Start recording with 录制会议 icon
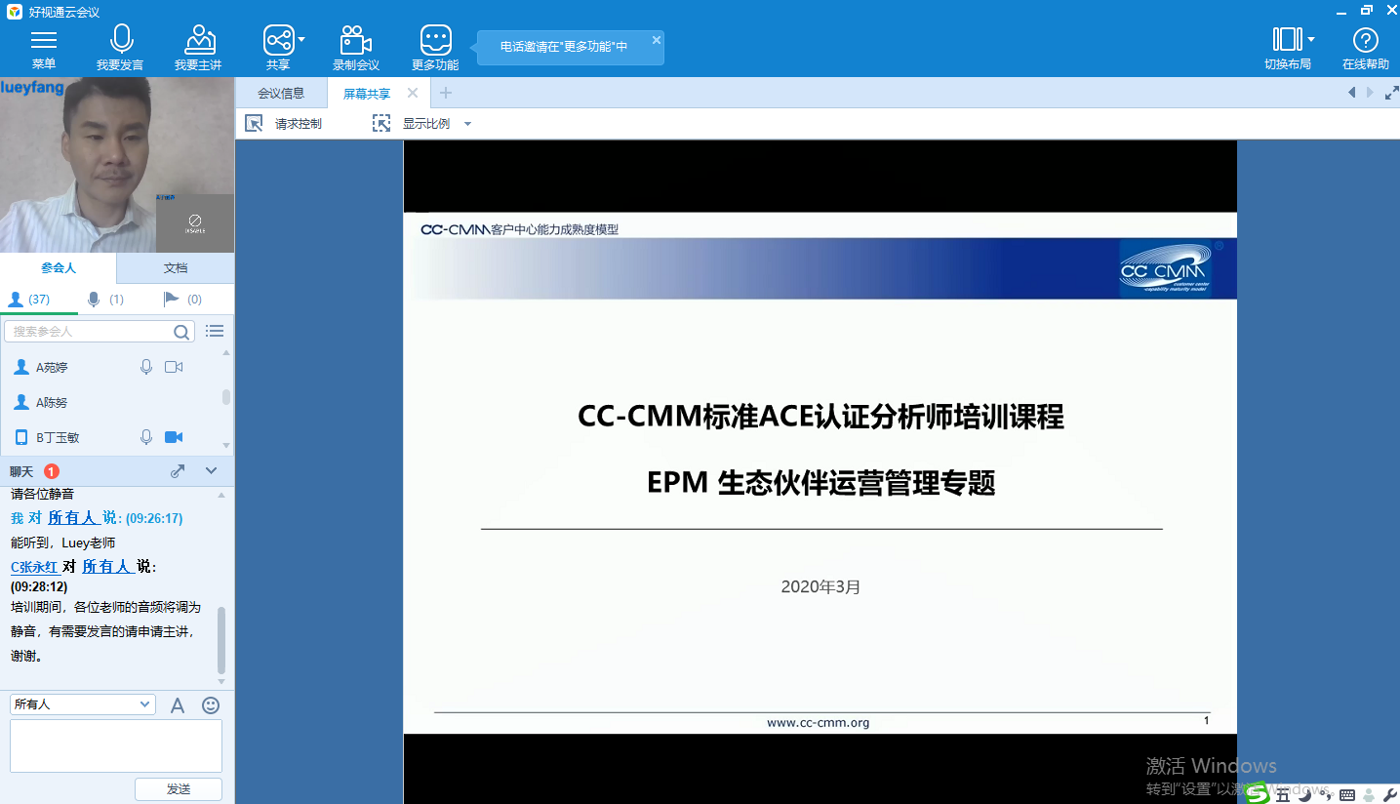Image resolution: width=1400 pixels, height=804 pixels. pyautogui.click(x=355, y=41)
